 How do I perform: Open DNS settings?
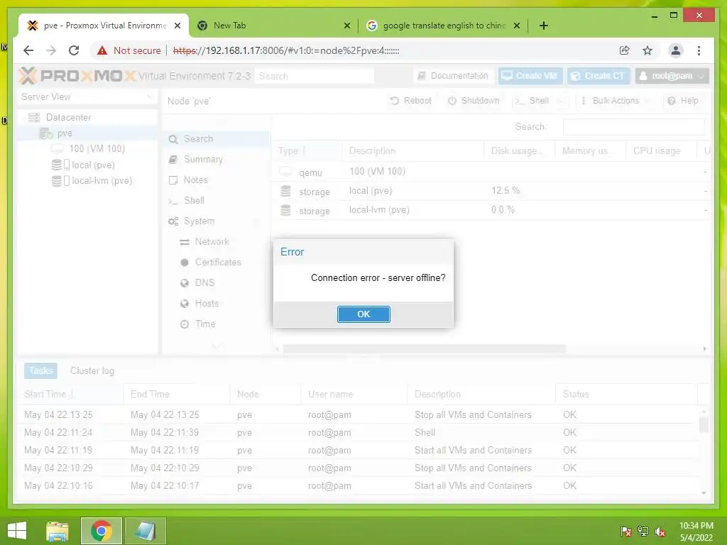tap(216, 282)
